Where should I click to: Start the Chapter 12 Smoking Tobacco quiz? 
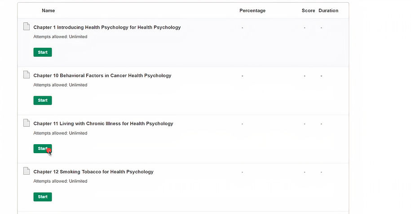click(43, 197)
